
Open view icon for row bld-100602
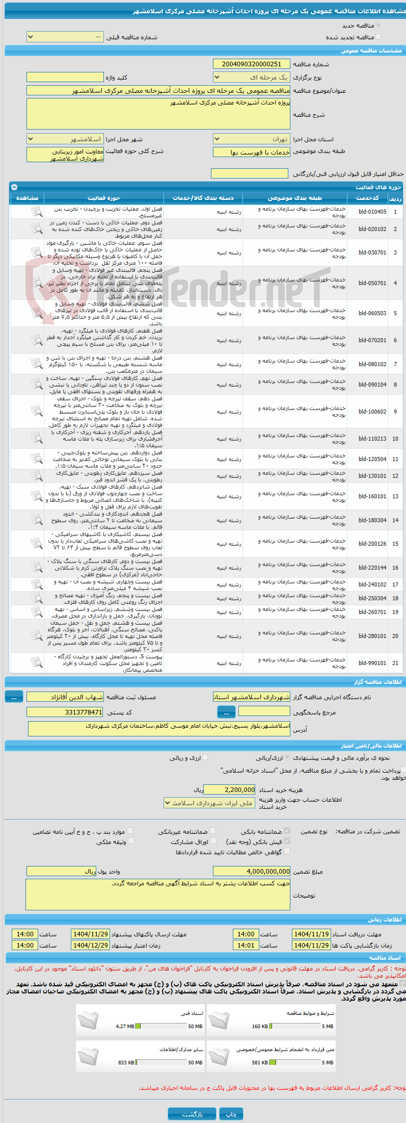[x=37, y=412]
